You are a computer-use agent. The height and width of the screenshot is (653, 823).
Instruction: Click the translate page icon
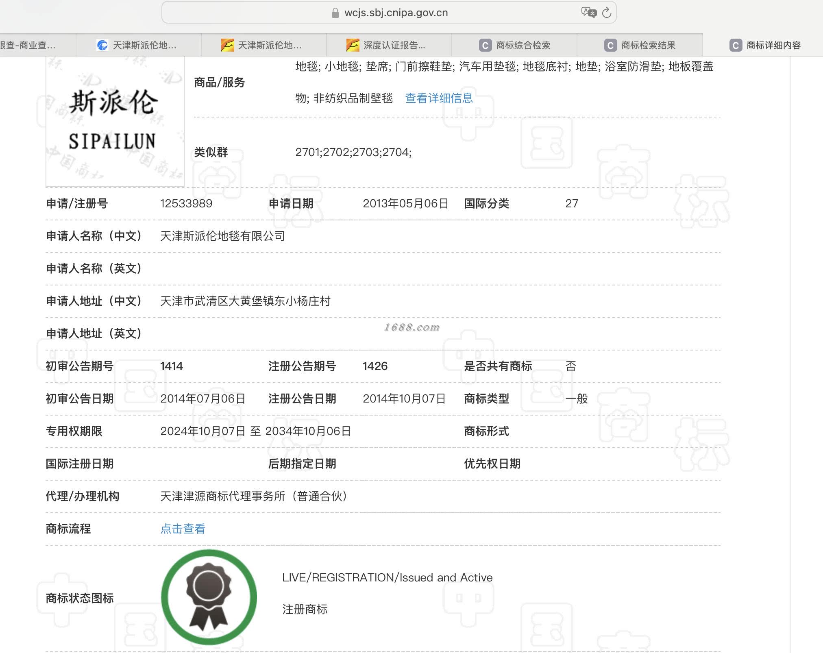pos(588,13)
